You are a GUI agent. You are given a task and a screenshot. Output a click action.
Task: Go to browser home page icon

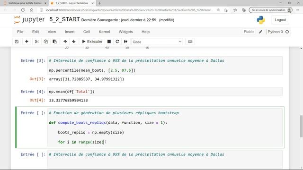click(32, 10)
